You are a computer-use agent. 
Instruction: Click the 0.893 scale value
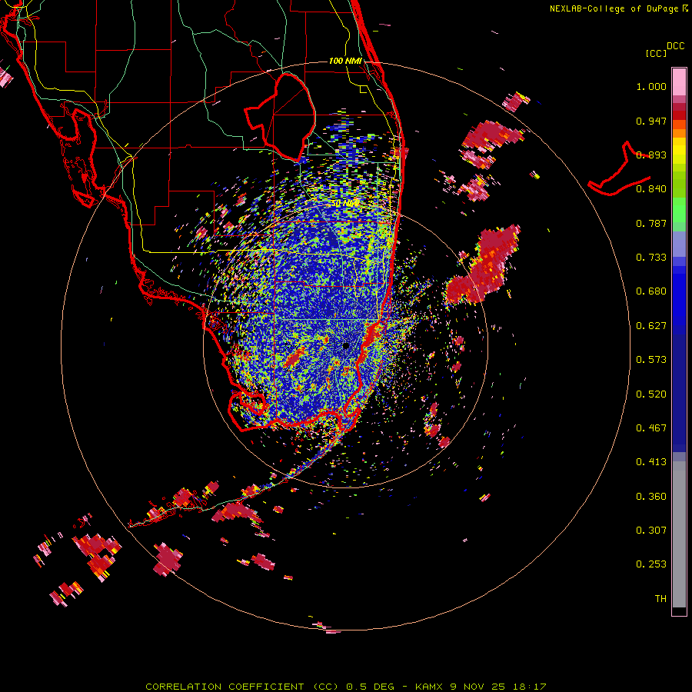[651, 155]
